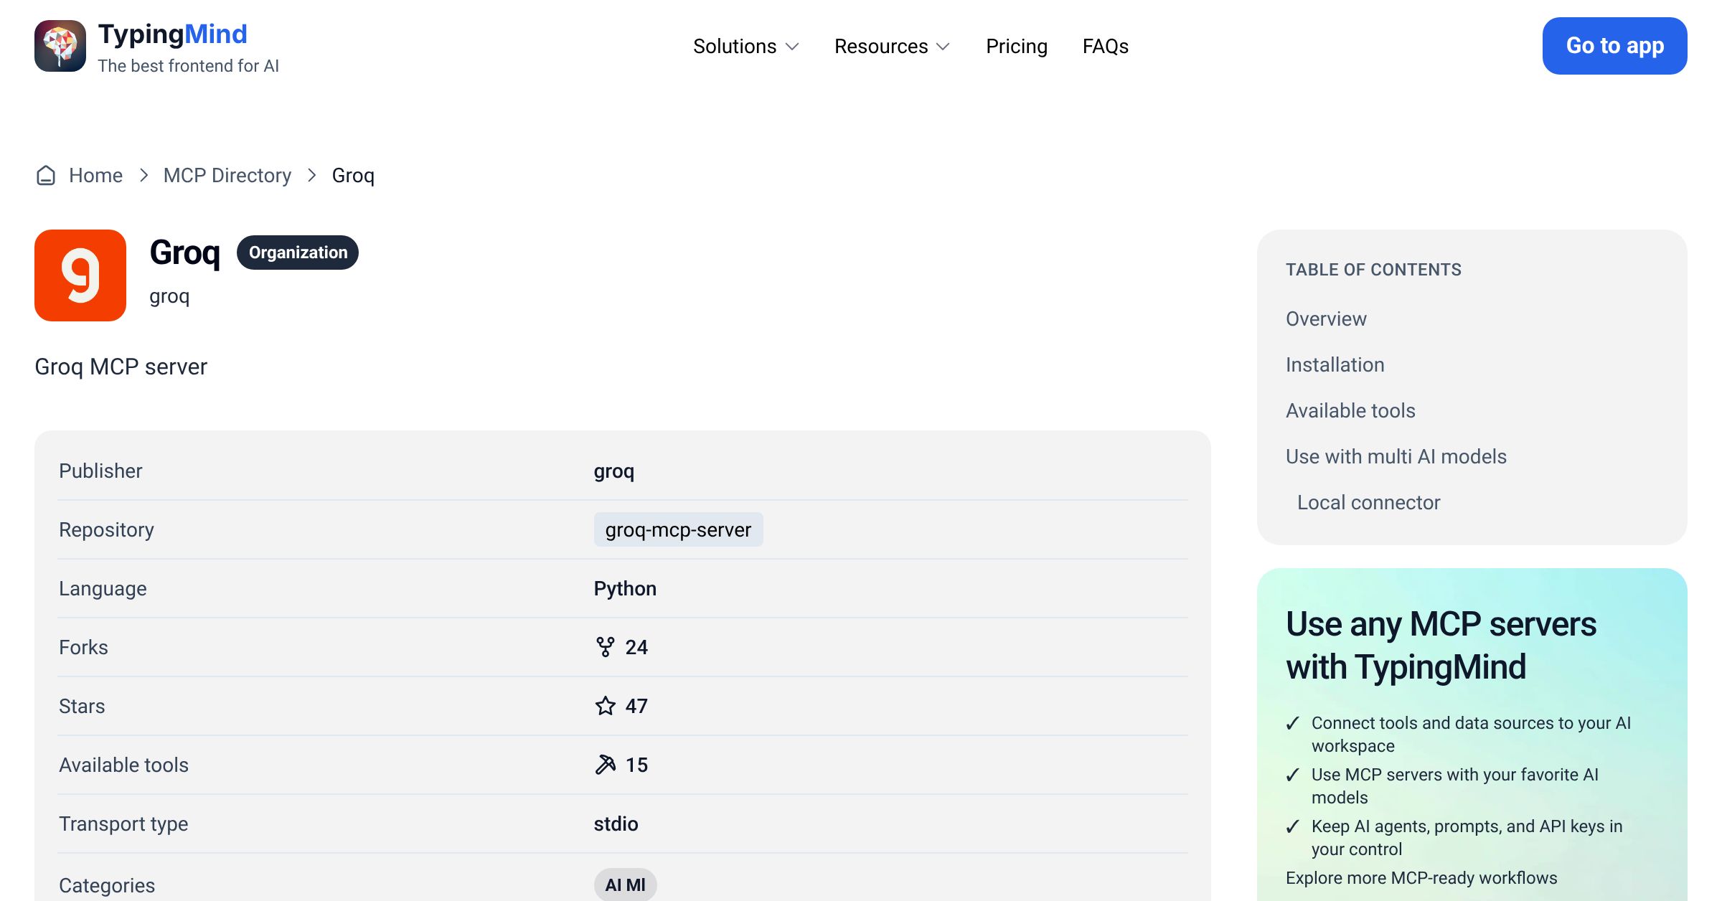Open MCP Directory breadcrumb link

(x=227, y=176)
